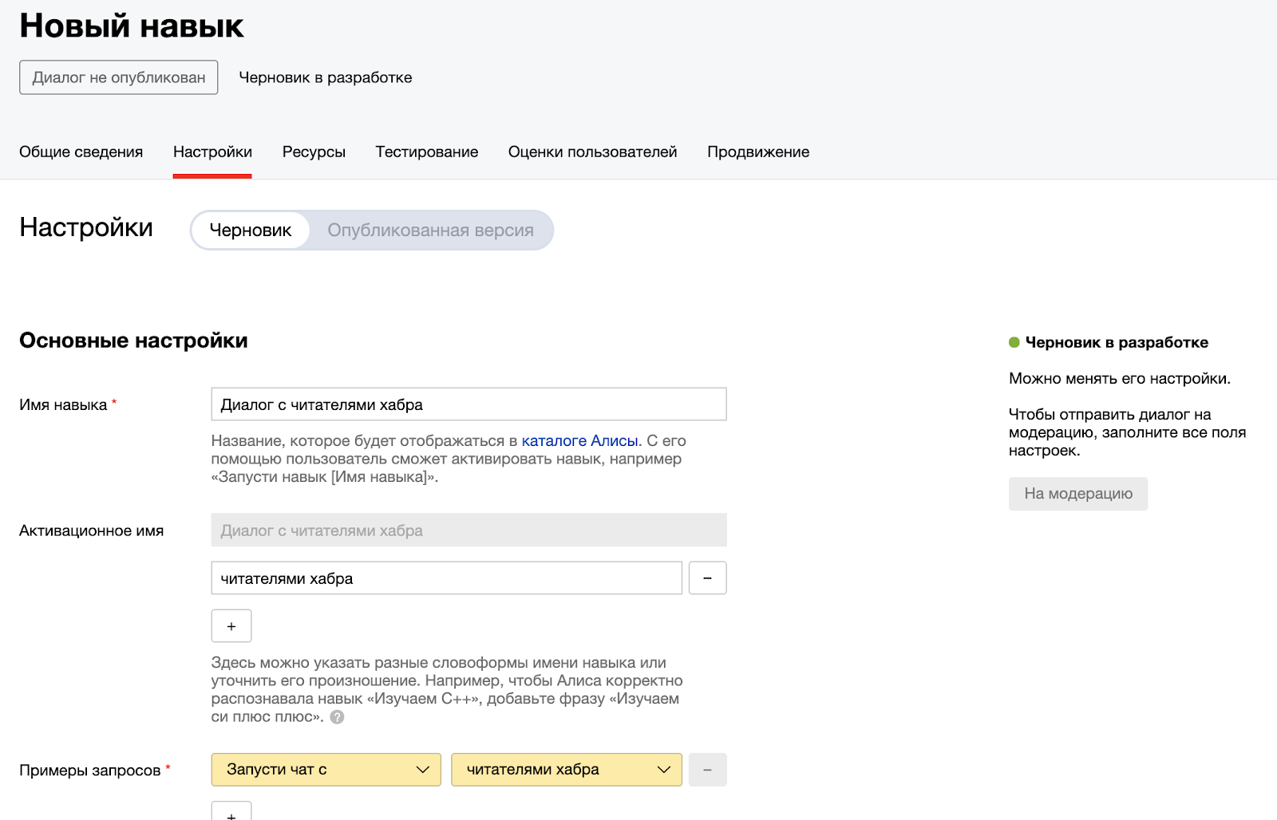Viewport: 1277px width, 820px height.
Task: Click the disabled Активационное имя field
Action: coord(469,530)
